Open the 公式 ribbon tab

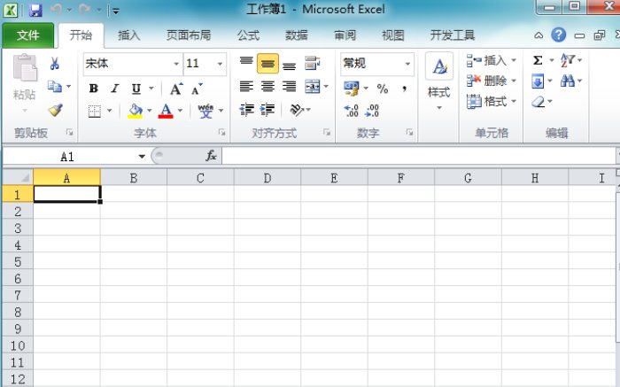tap(248, 35)
